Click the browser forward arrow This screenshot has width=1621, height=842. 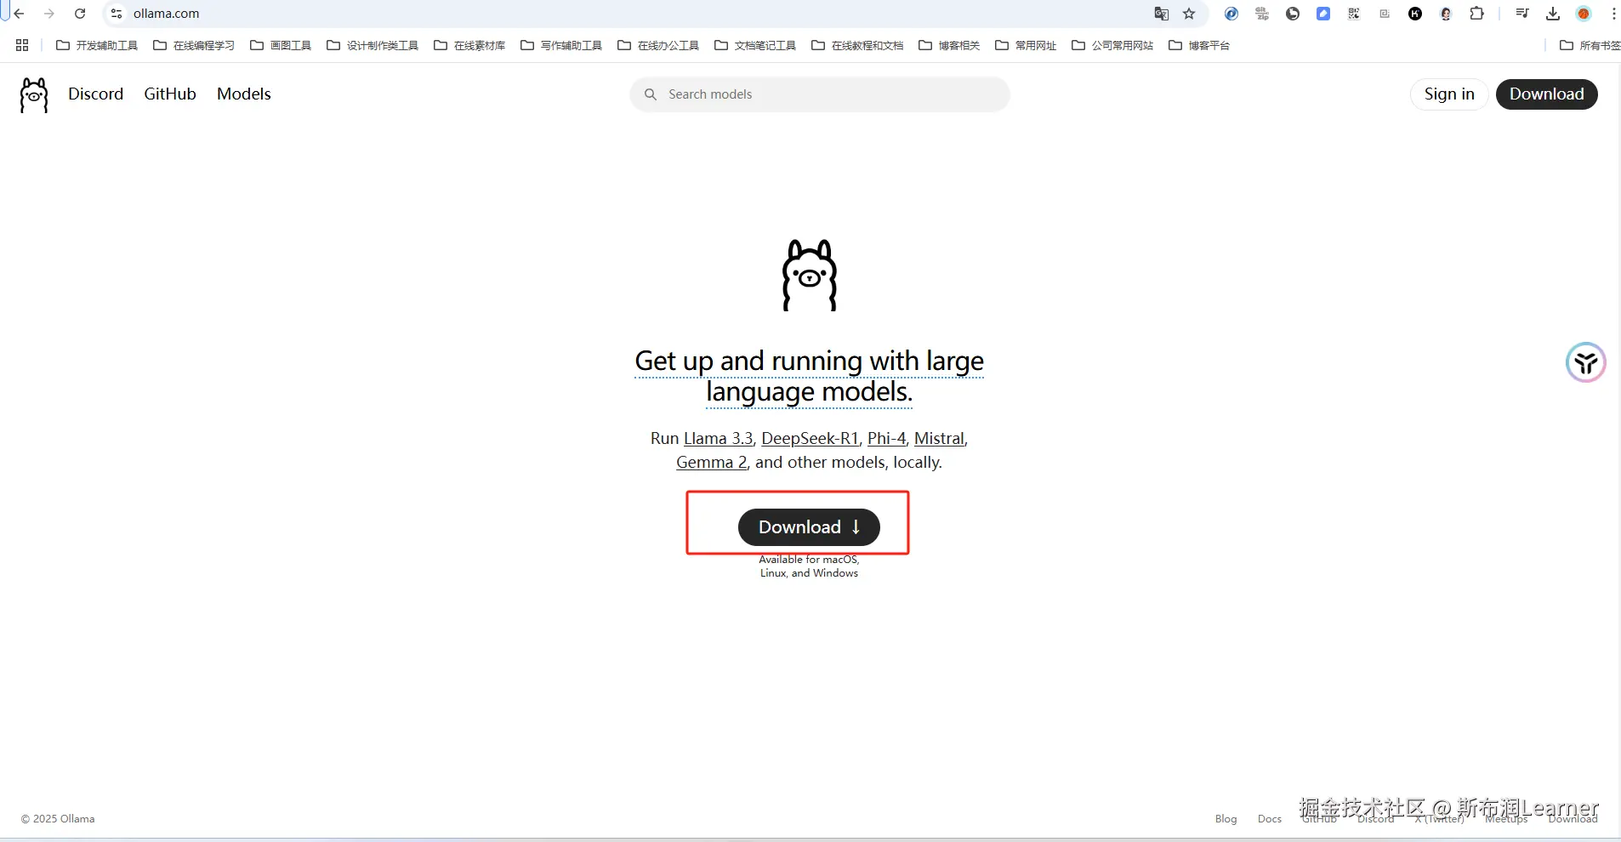pos(49,14)
